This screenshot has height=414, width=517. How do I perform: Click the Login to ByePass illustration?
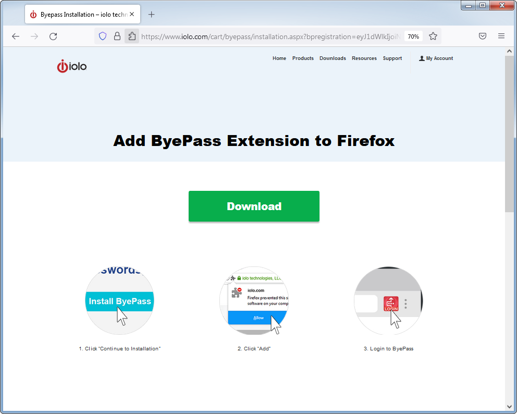click(388, 300)
